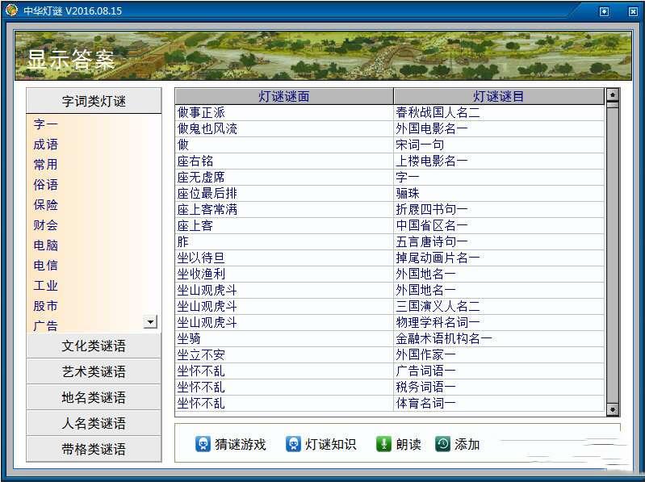Click the 灯谜谜目 column header
This screenshot has width=645, height=482.
[498, 96]
